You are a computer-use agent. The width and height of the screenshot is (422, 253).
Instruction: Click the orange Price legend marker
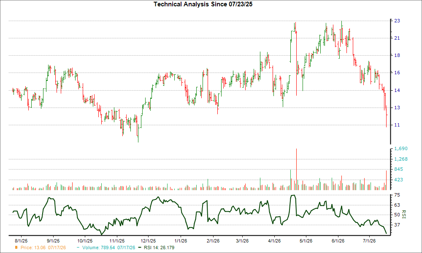click(16, 248)
